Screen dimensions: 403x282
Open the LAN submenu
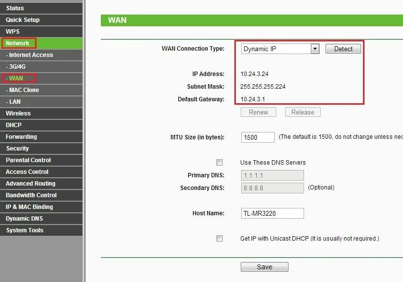coord(41,101)
